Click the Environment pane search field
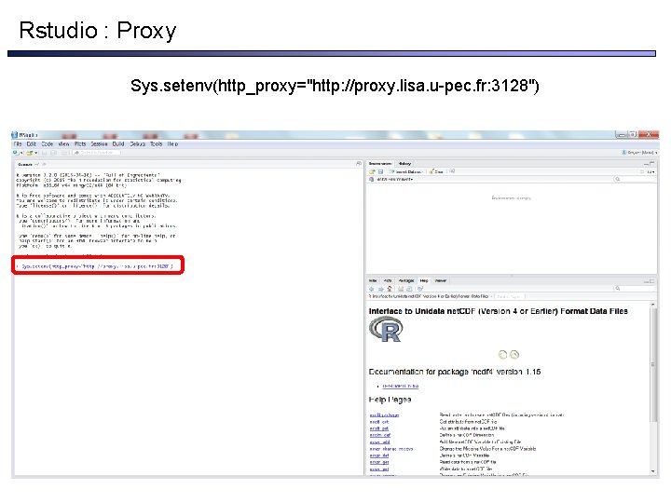671x503 pixels. point(635,179)
